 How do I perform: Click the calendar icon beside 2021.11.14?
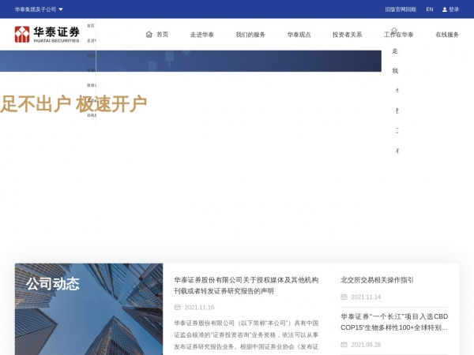pos(344,297)
